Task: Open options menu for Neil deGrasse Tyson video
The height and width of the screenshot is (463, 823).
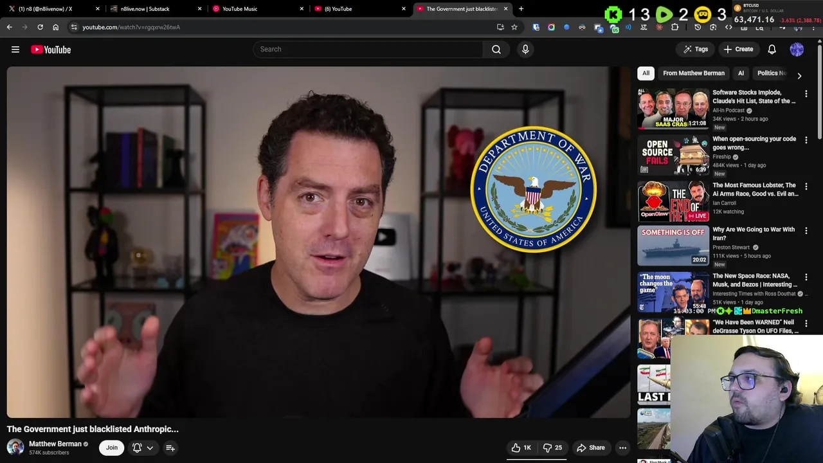Action: pos(806,323)
